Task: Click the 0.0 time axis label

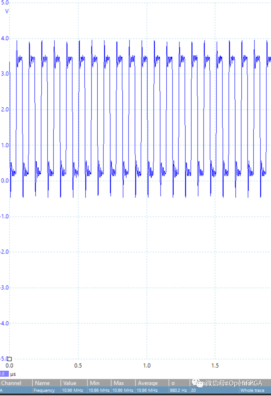Action: 10,365
